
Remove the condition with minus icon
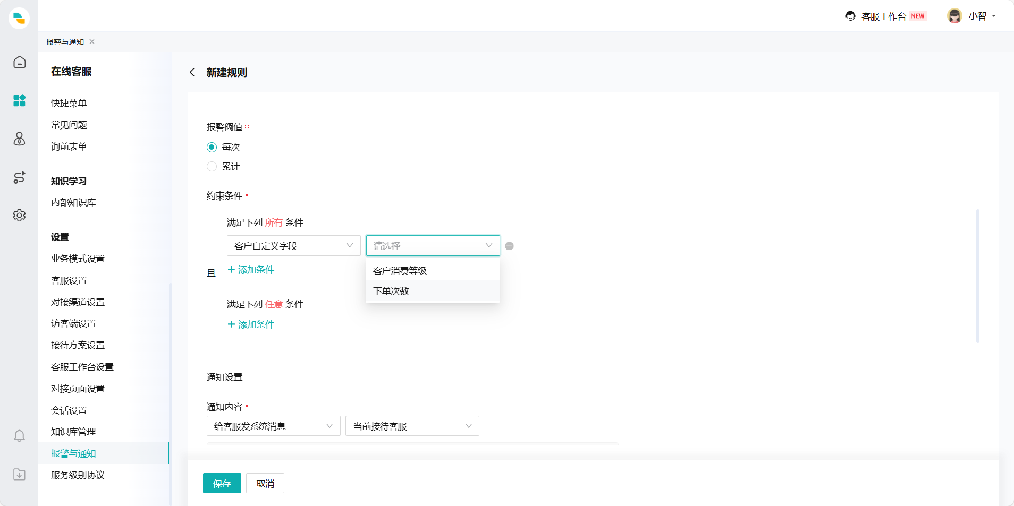click(509, 246)
